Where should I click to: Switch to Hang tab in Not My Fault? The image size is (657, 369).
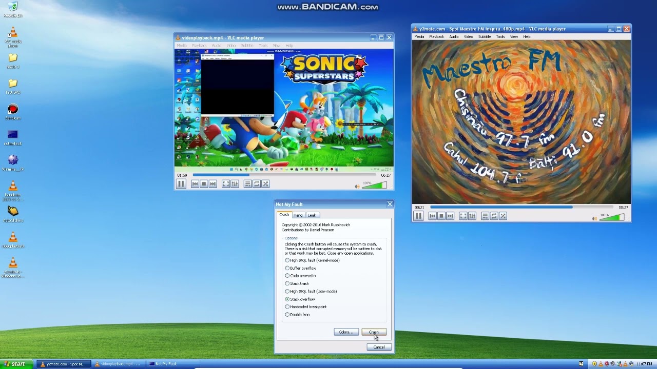[x=298, y=215]
